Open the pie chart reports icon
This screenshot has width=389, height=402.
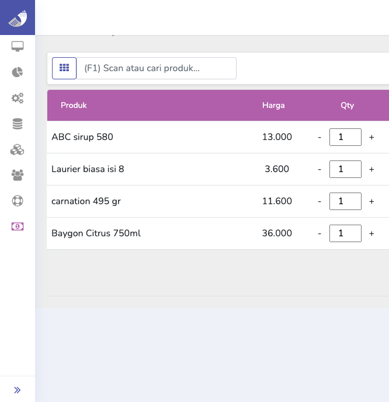click(18, 72)
